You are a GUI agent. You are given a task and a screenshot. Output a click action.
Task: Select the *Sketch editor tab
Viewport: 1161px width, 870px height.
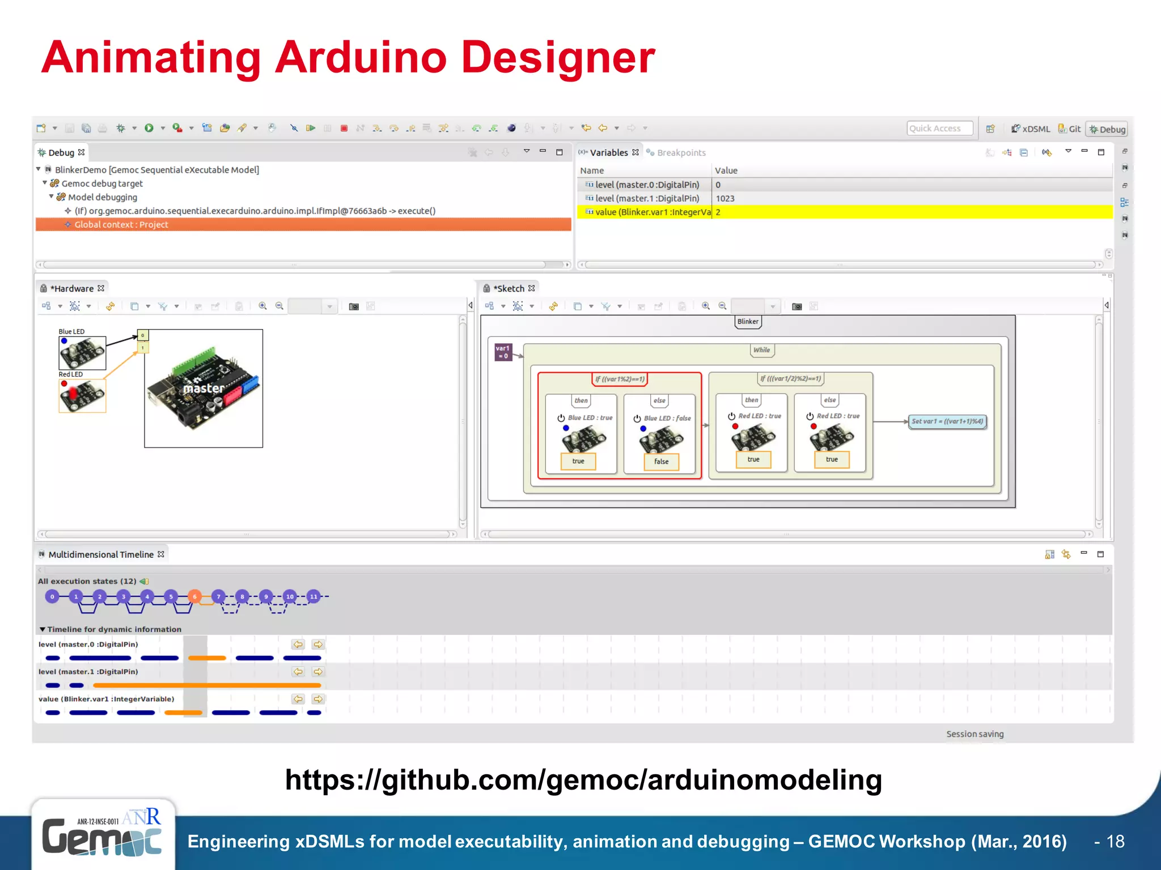509,288
